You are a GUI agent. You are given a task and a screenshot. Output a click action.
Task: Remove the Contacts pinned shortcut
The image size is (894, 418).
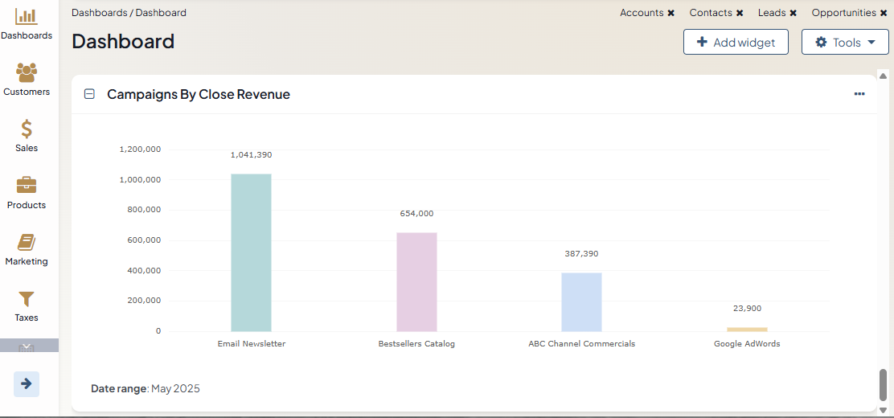click(x=740, y=14)
